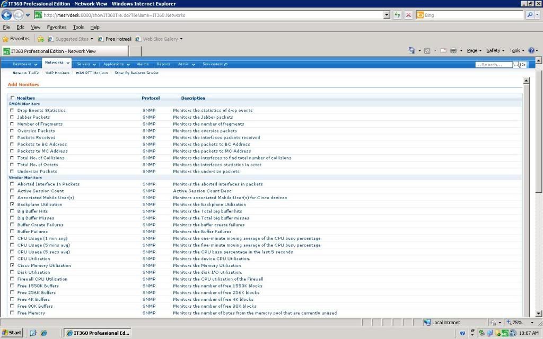
Task: Open the Network Traffic link
Action: (x=26, y=73)
